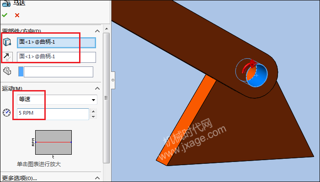Click the red rotation motor arrow
This screenshot has height=182, width=320.
pyautogui.click(x=249, y=66)
